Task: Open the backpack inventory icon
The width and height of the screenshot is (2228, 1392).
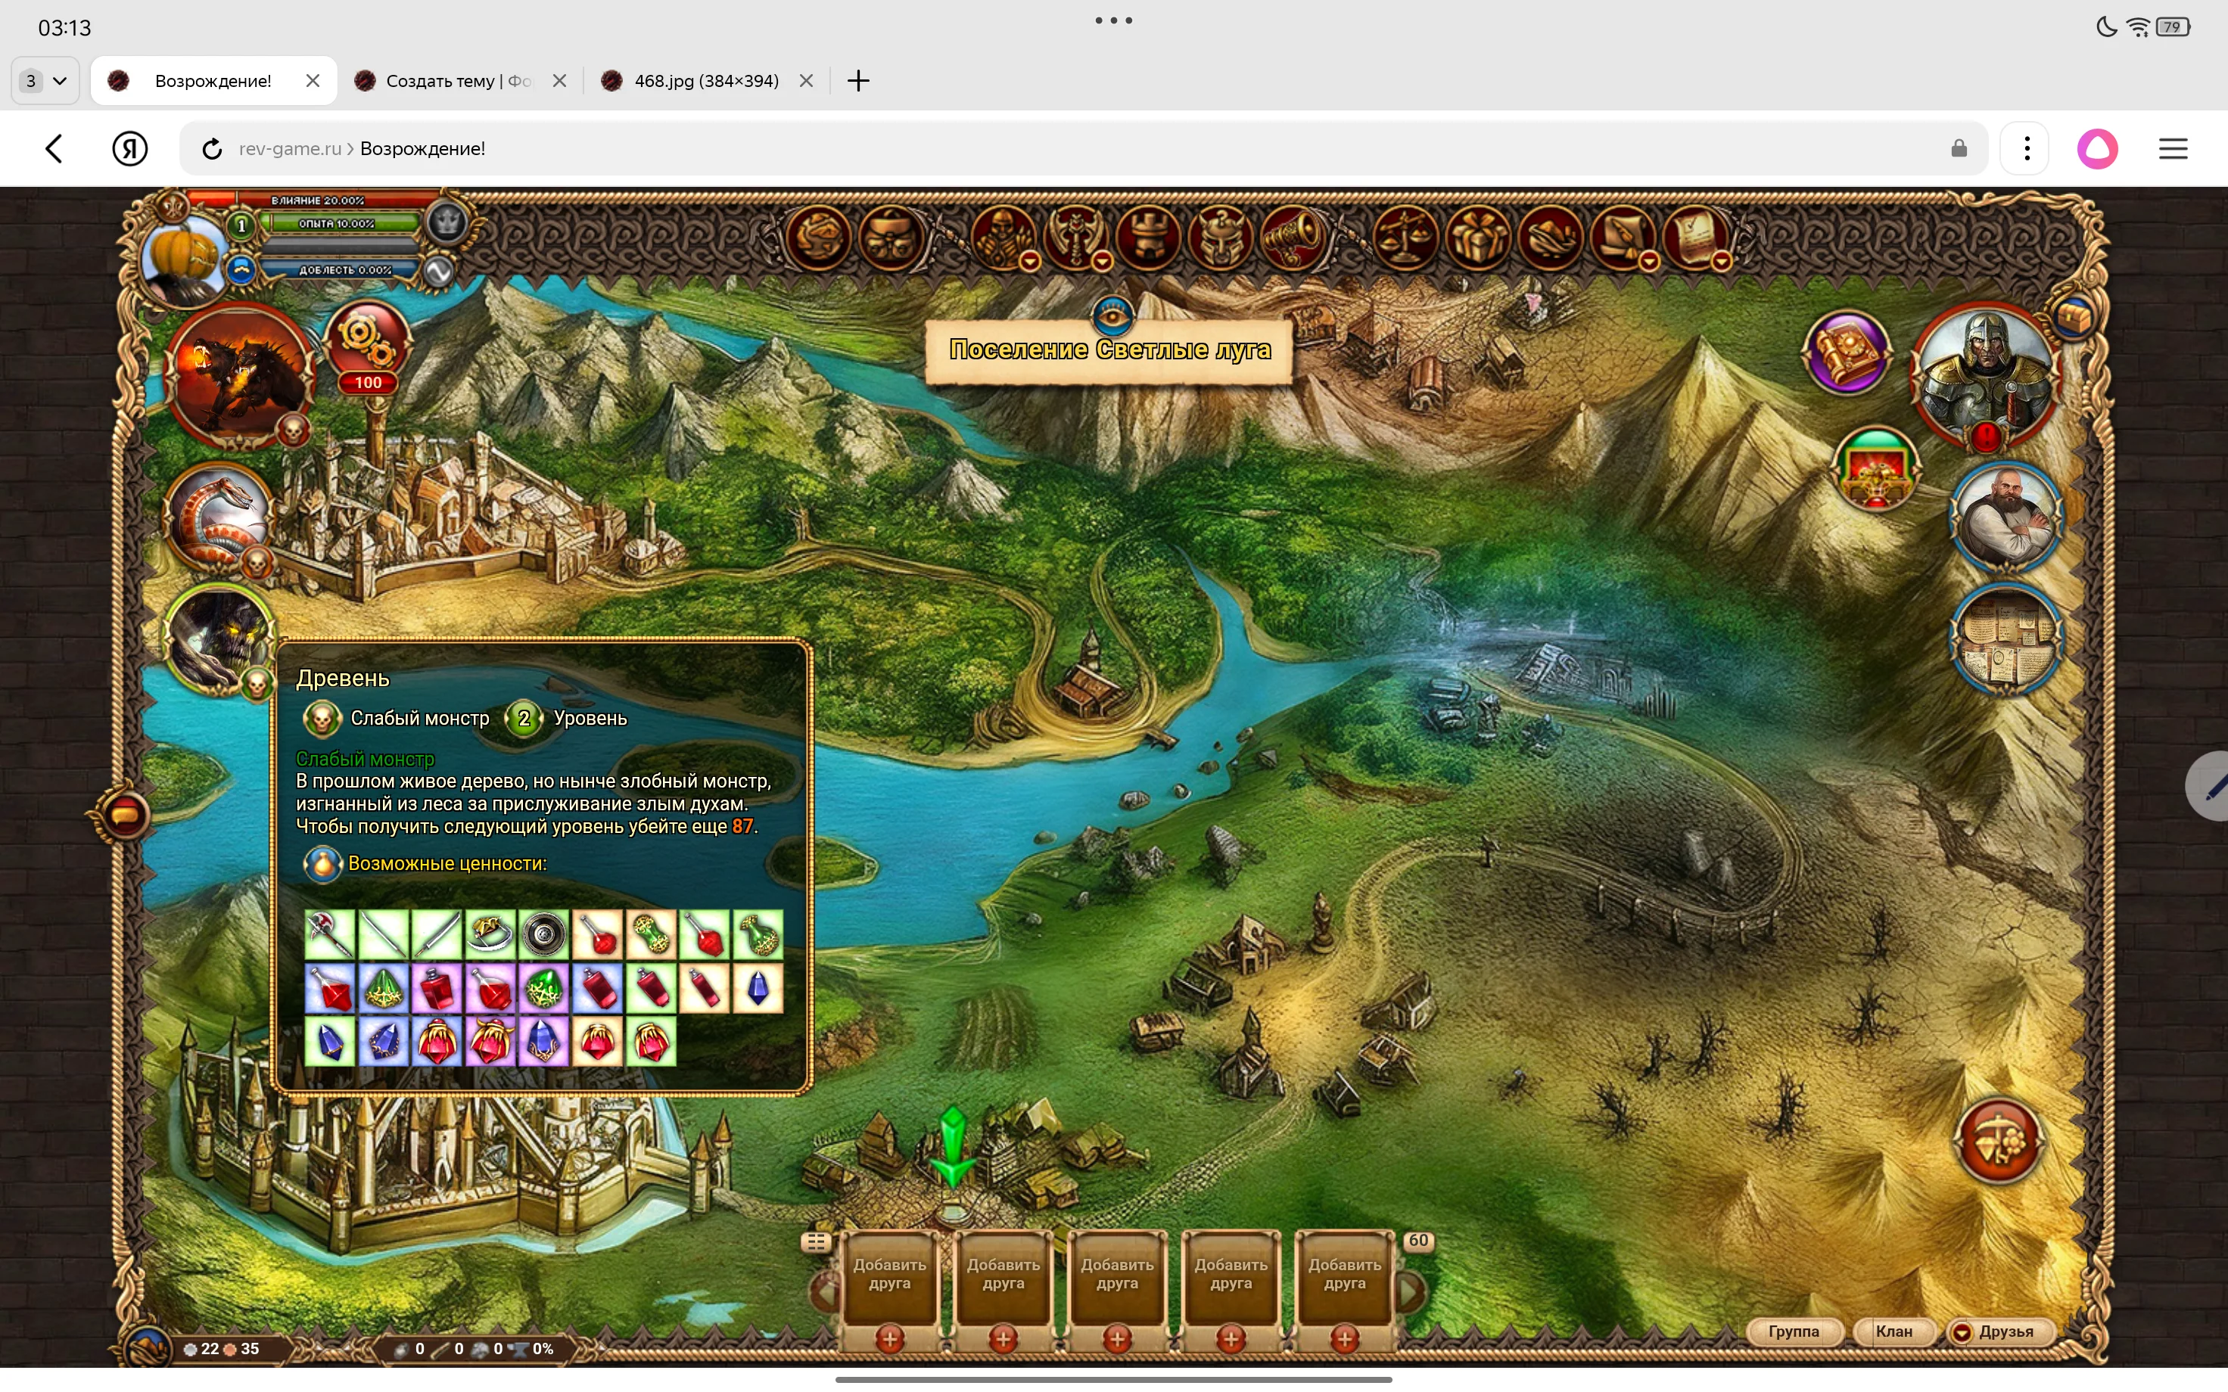Action: pos(890,238)
